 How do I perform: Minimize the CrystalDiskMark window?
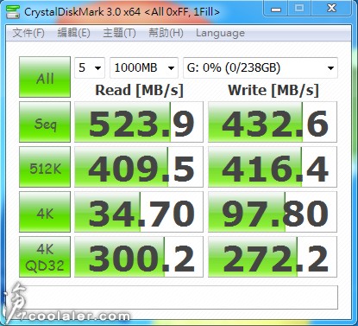coord(276,9)
